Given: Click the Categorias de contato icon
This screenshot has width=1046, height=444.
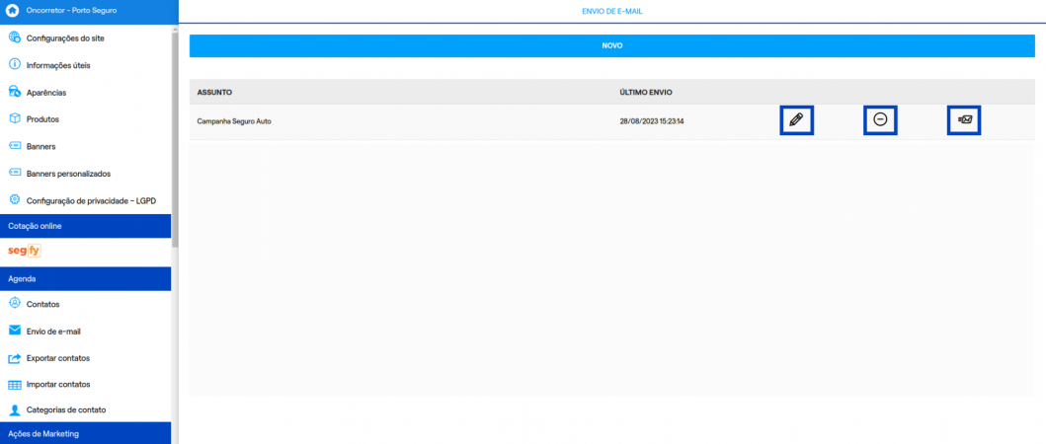Looking at the screenshot, I should point(15,409).
